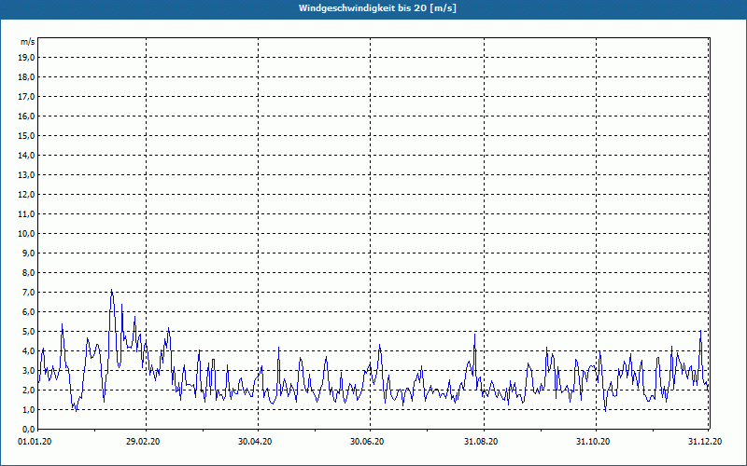This screenshot has height=466, width=747.
Task: Select the 17,0 y-axis label
Action: point(27,97)
